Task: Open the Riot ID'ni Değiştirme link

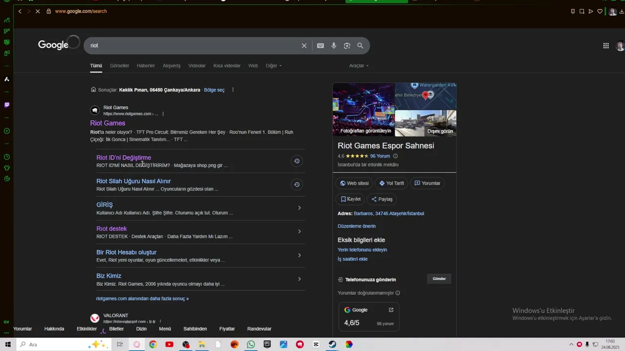Action: pyautogui.click(x=124, y=157)
